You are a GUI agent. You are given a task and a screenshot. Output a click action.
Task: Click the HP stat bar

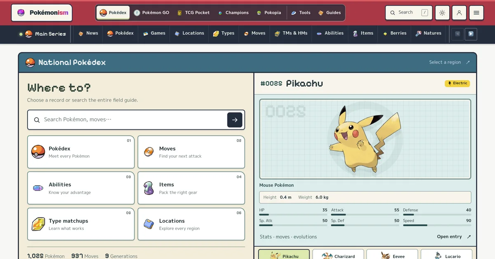293,215
